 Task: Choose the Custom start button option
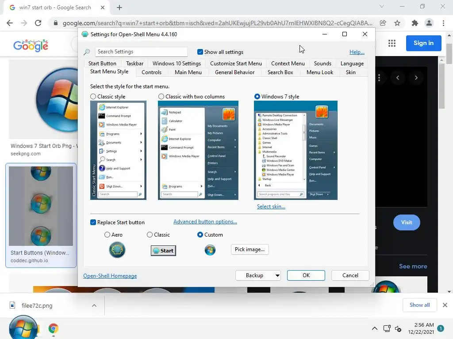point(200,235)
